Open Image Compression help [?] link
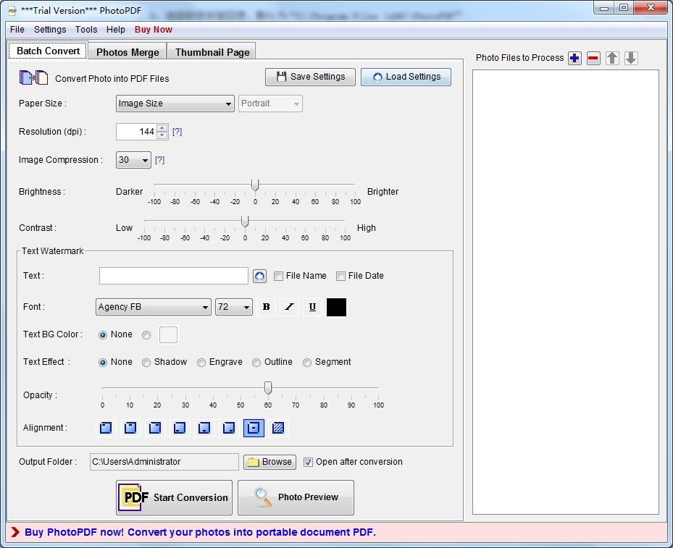 [x=159, y=160]
